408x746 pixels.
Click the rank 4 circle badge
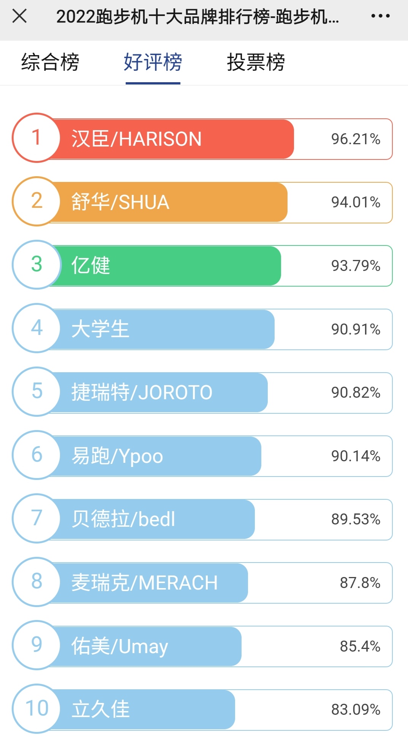click(x=36, y=328)
